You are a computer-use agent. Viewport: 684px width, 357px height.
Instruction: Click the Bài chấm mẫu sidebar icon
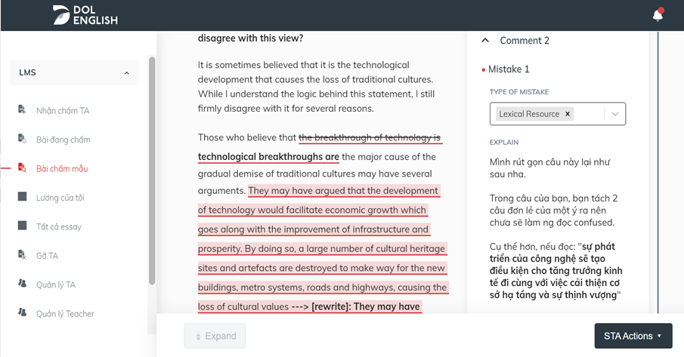[22, 168]
